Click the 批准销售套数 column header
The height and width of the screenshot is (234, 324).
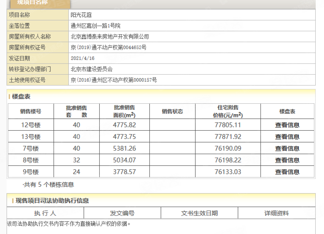[76, 111]
